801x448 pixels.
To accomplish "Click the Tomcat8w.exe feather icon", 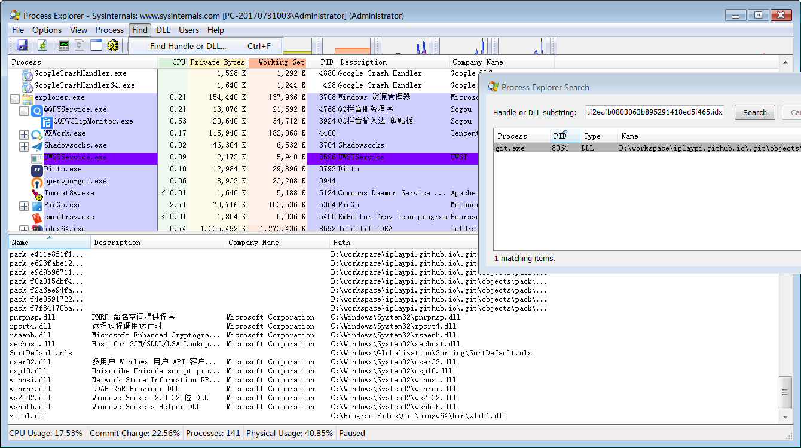I will 36,194.
